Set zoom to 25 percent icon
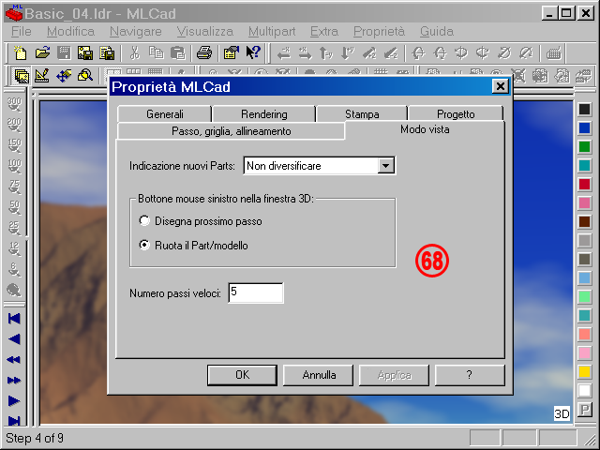 coord(14,228)
